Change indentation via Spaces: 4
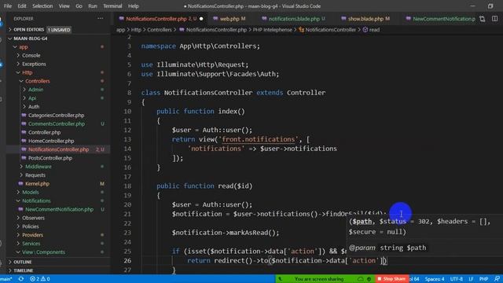Image resolution: width=503 pixels, height=283 pixels. tap(435, 279)
